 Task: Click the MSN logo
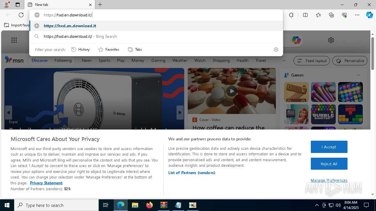pos(14,60)
